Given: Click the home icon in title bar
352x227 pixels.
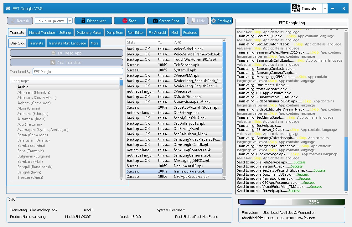Looking at the screenshot, I should coord(8,8).
